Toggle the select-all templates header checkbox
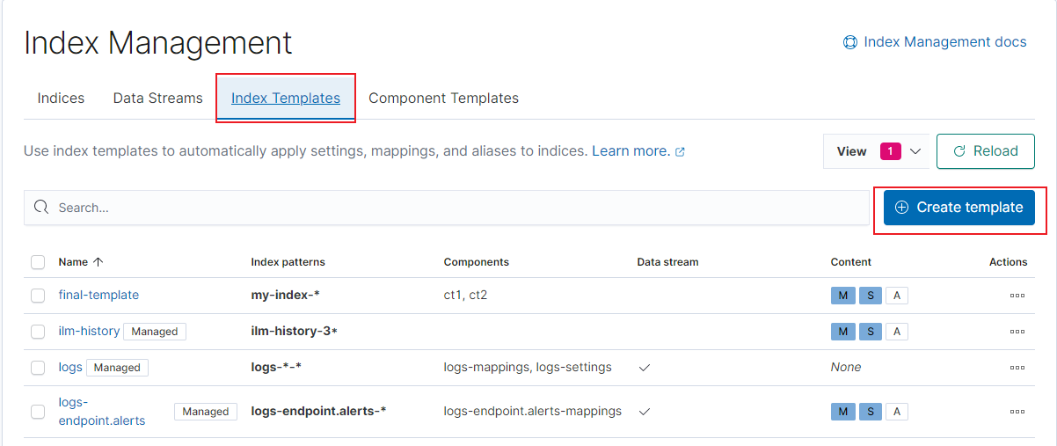This screenshot has width=1057, height=446. pyautogui.click(x=38, y=262)
